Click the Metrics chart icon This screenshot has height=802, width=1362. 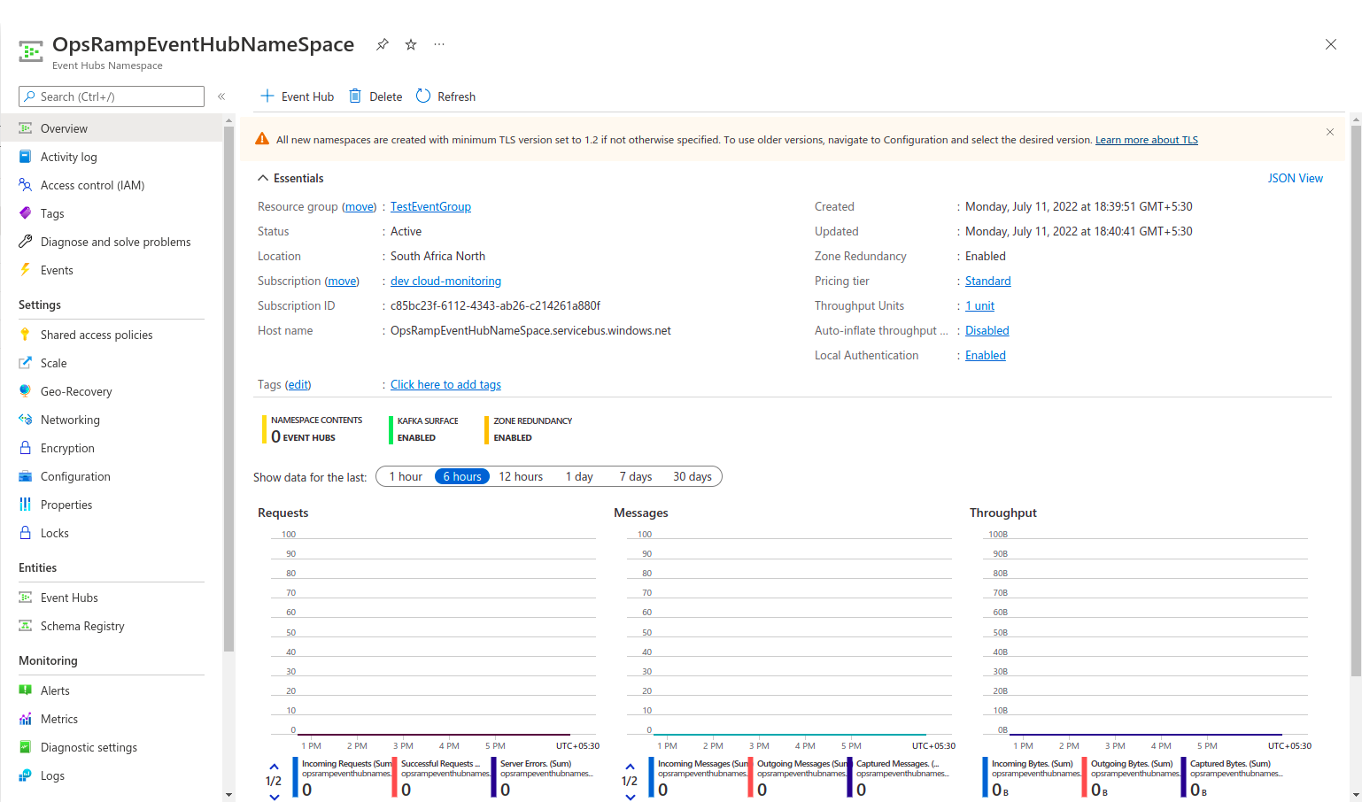(26, 719)
